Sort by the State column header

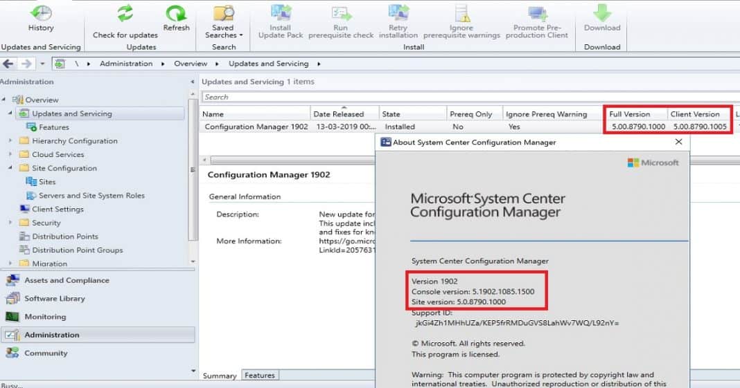coord(413,114)
